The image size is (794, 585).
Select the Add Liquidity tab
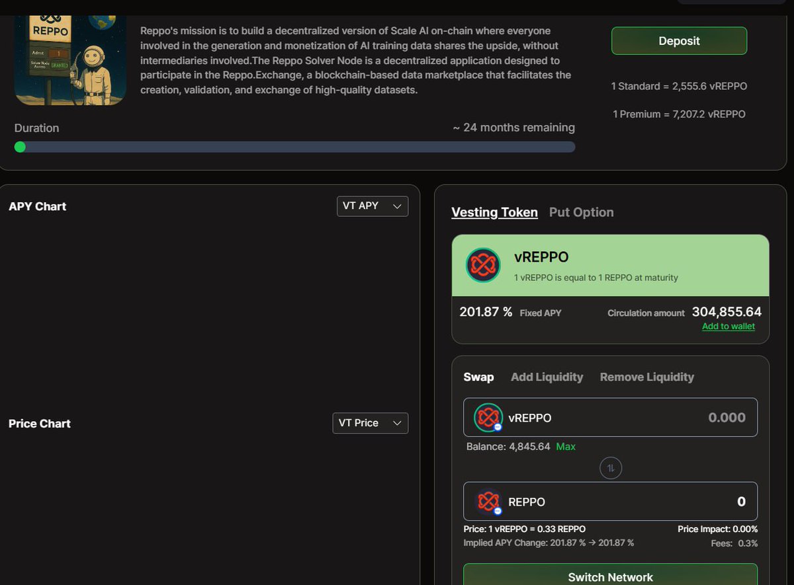point(547,377)
